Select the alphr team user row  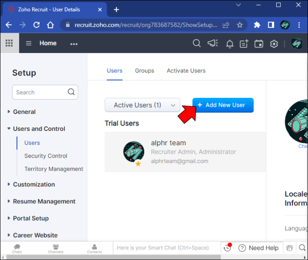point(185,152)
